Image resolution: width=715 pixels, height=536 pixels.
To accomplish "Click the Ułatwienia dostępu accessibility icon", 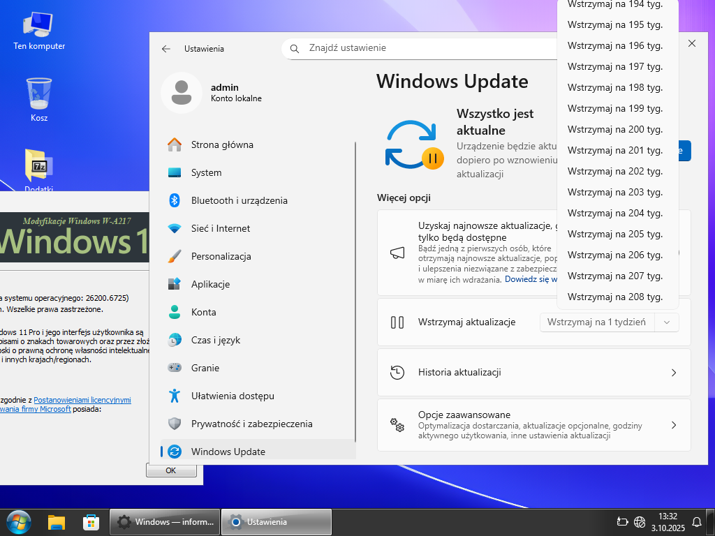I will 175,396.
